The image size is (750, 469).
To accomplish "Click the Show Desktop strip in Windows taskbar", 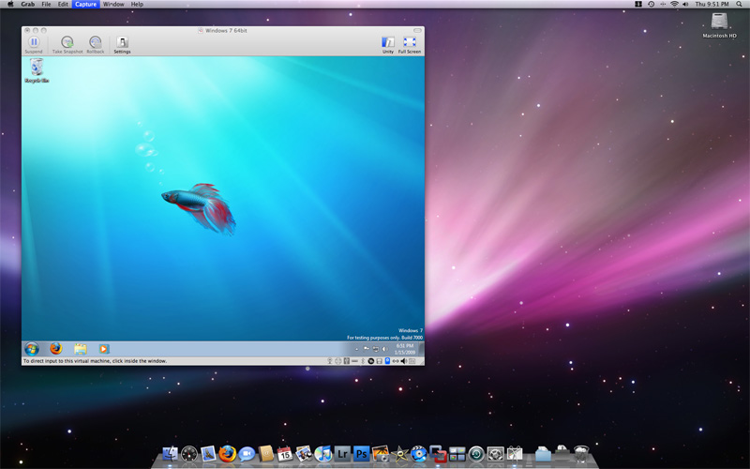I will click(x=421, y=348).
